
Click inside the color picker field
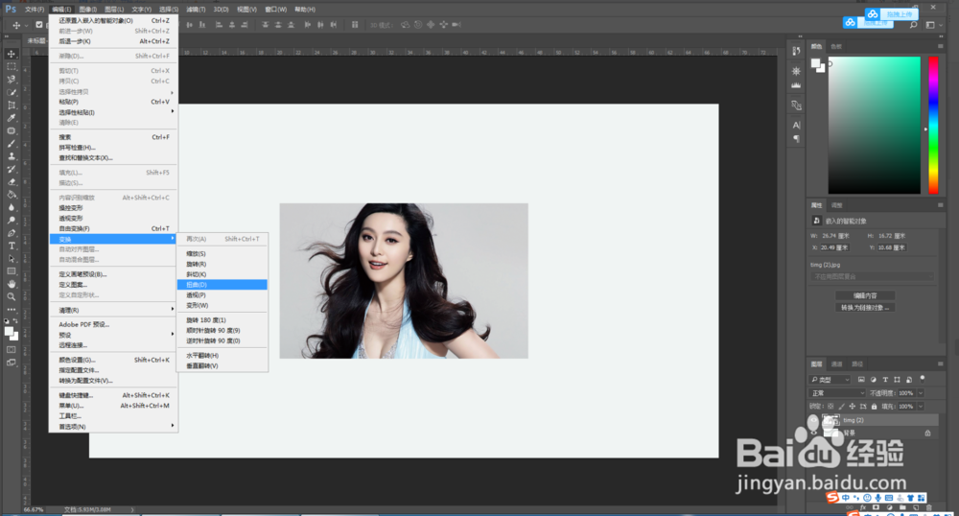874,126
